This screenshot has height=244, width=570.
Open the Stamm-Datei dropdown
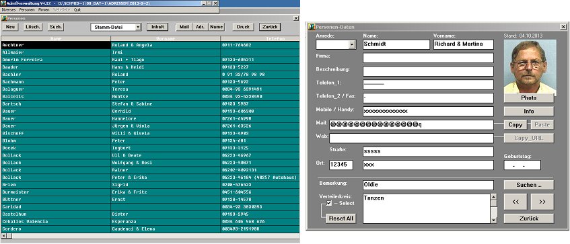pyautogui.click(x=138, y=27)
